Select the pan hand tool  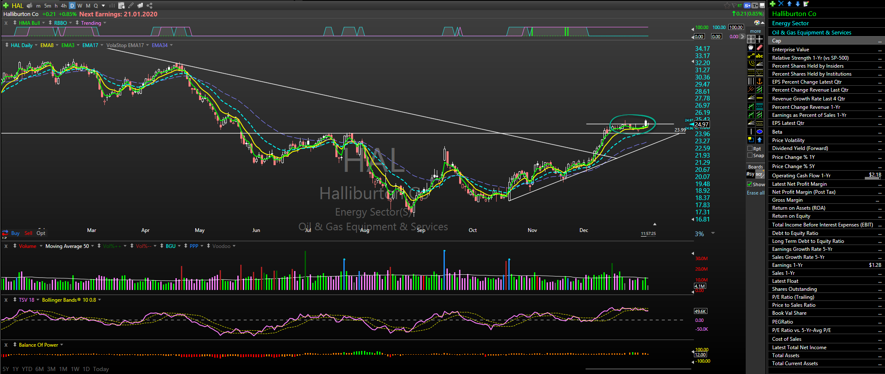click(x=751, y=47)
